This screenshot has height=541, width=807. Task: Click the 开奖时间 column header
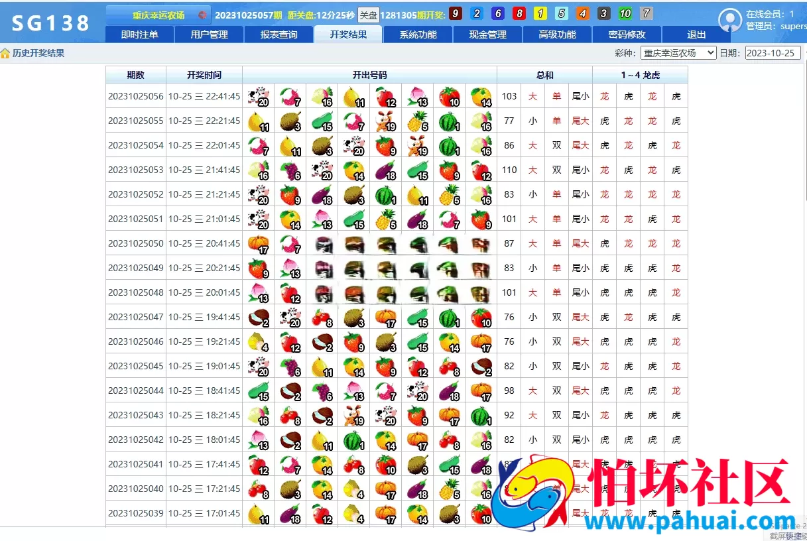click(x=204, y=75)
